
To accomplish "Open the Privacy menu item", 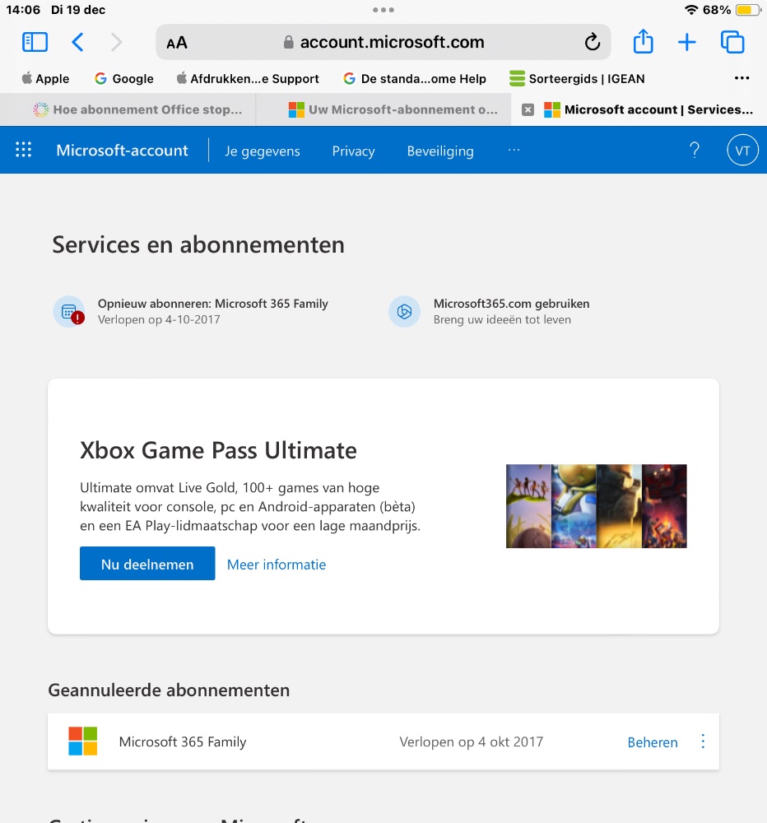I will tap(353, 151).
